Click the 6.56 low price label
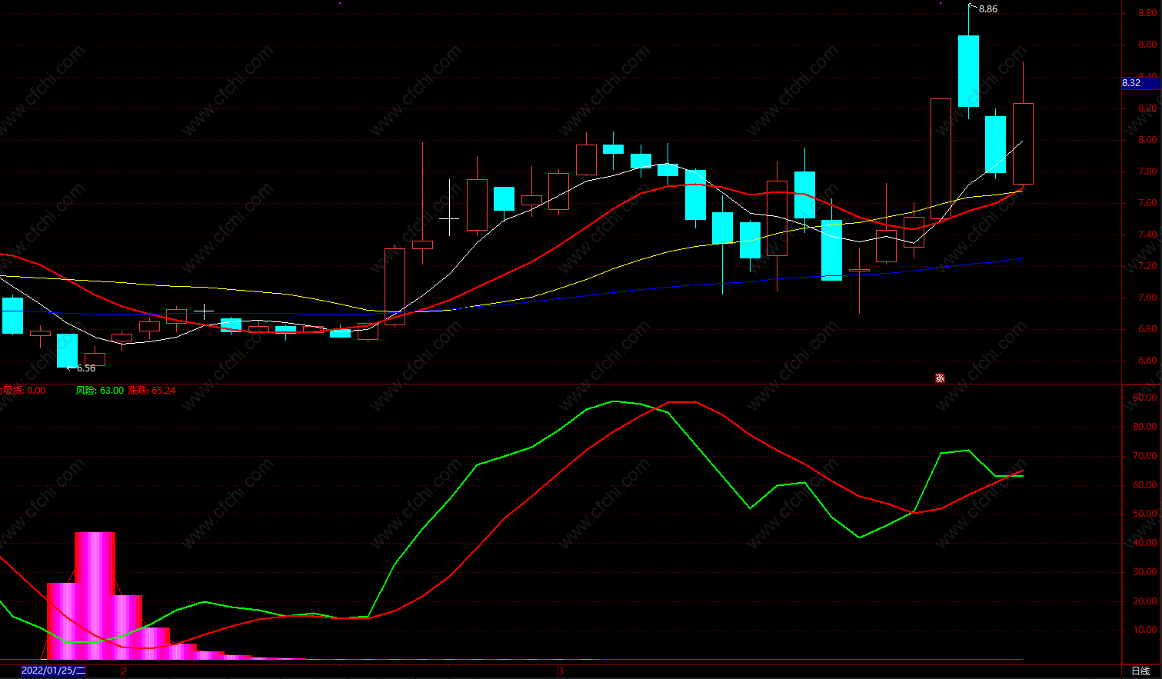 tap(86, 368)
